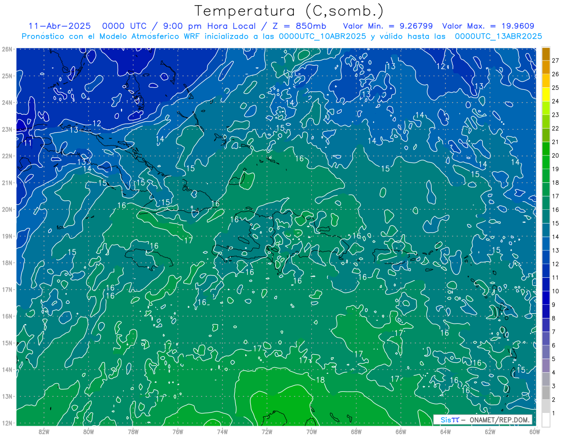Viewport: 568px width, 438px height.
Task: Click the "64W" longitude axis label
Action: point(445,431)
